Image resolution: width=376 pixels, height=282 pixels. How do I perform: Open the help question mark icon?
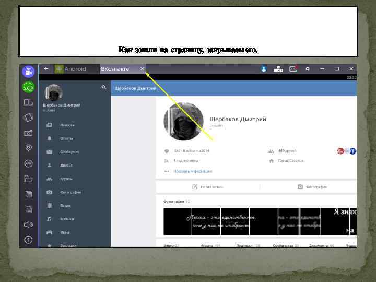click(29, 240)
